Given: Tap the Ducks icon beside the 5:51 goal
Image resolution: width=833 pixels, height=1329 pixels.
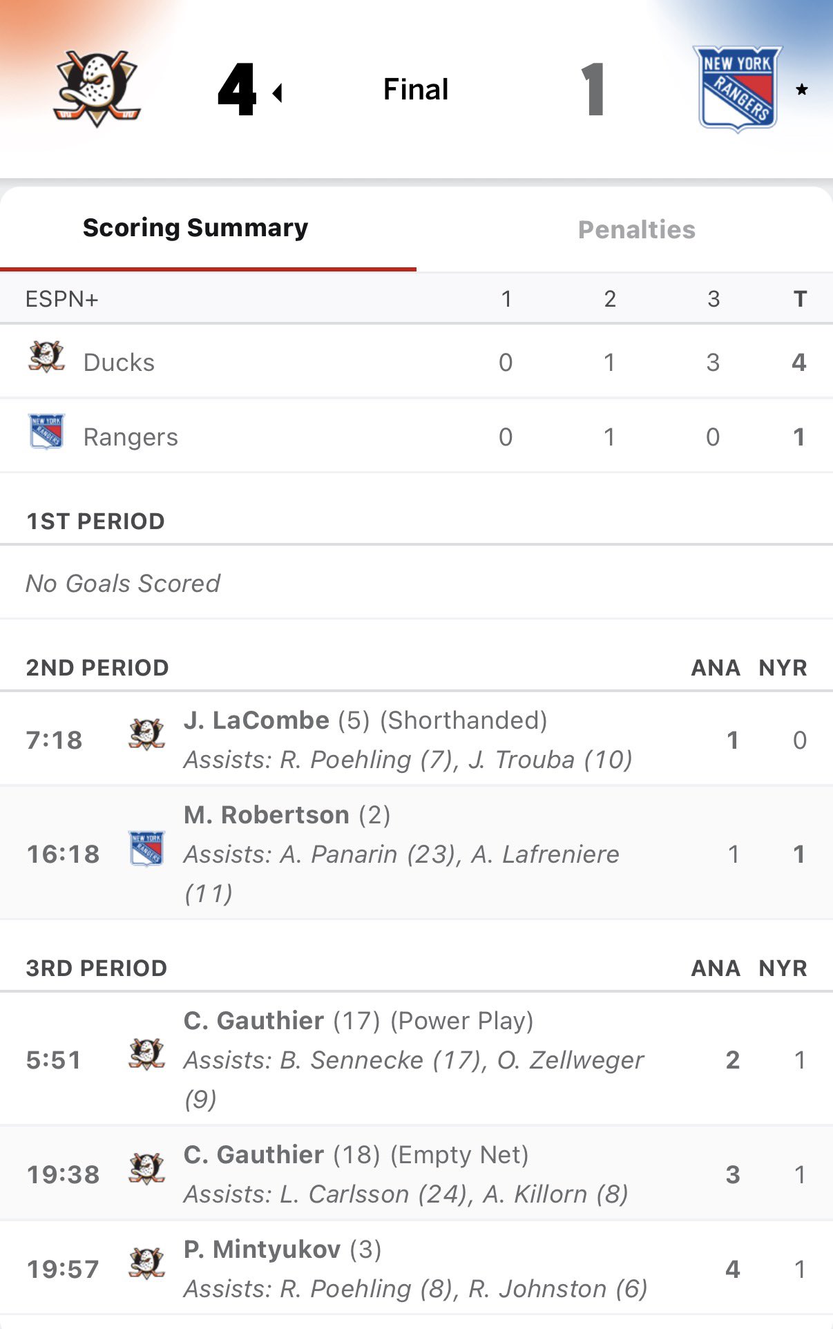Looking at the screenshot, I should click(x=146, y=1055).
